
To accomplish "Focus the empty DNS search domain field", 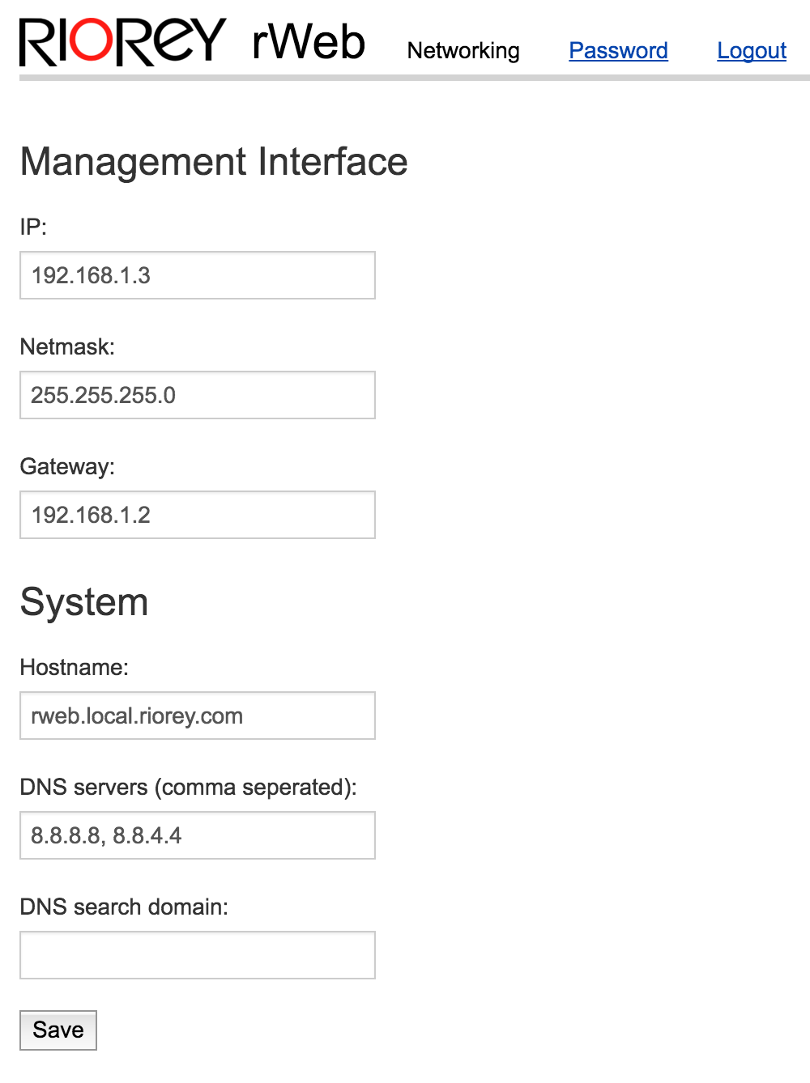I will (x=198, y=955).
